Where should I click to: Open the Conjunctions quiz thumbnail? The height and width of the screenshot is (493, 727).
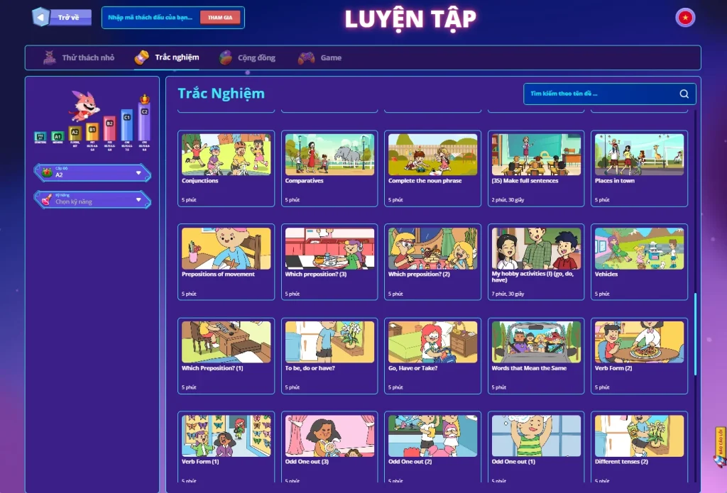click(226, 155)
